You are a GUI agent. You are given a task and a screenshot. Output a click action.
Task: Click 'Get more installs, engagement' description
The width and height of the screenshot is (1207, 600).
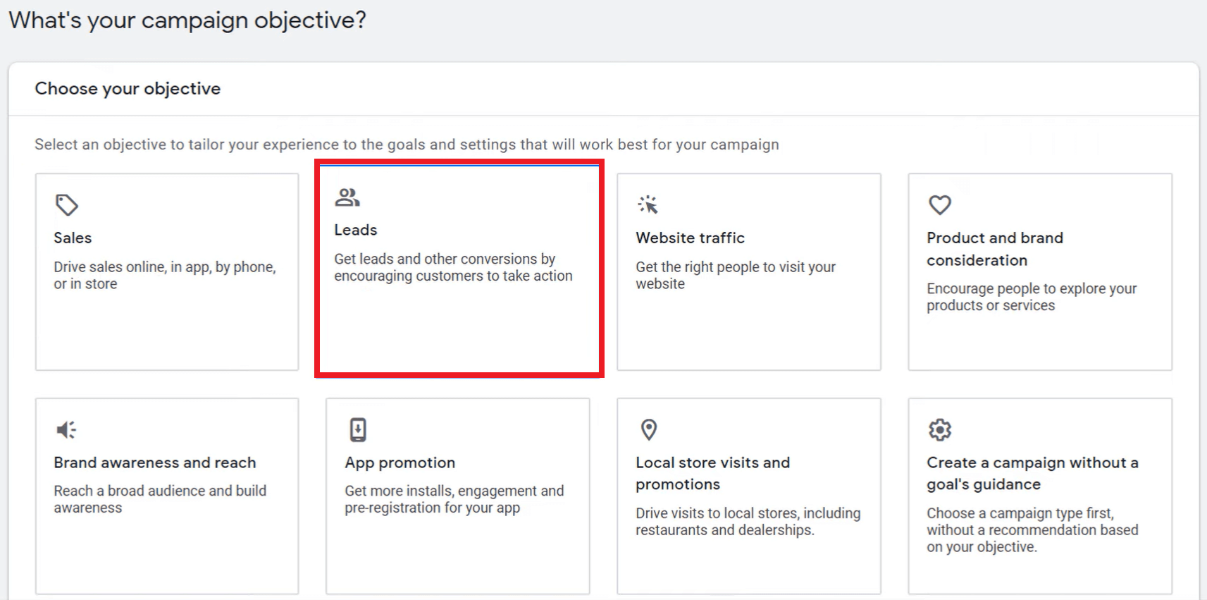tap(454, 499)
